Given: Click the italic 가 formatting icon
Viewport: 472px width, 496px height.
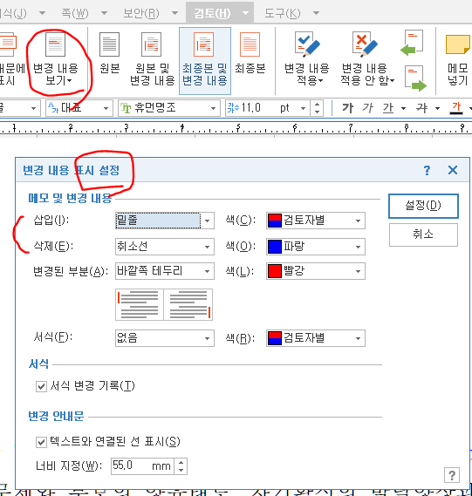Looking at the screenshot, I should (367, 108).
